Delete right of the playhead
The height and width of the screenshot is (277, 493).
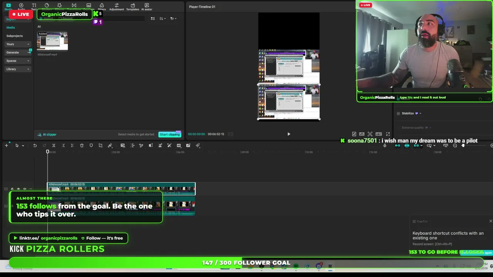point(72,145)
